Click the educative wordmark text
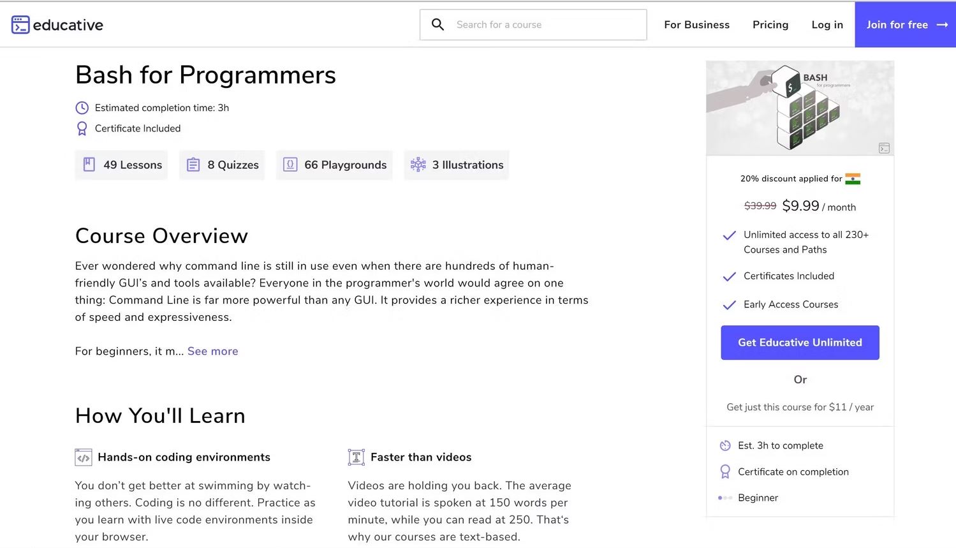The image size is (956, 548). [x=68, y=25]
